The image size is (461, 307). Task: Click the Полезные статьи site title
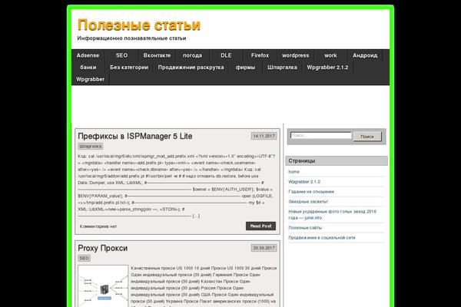pos(139,25)
